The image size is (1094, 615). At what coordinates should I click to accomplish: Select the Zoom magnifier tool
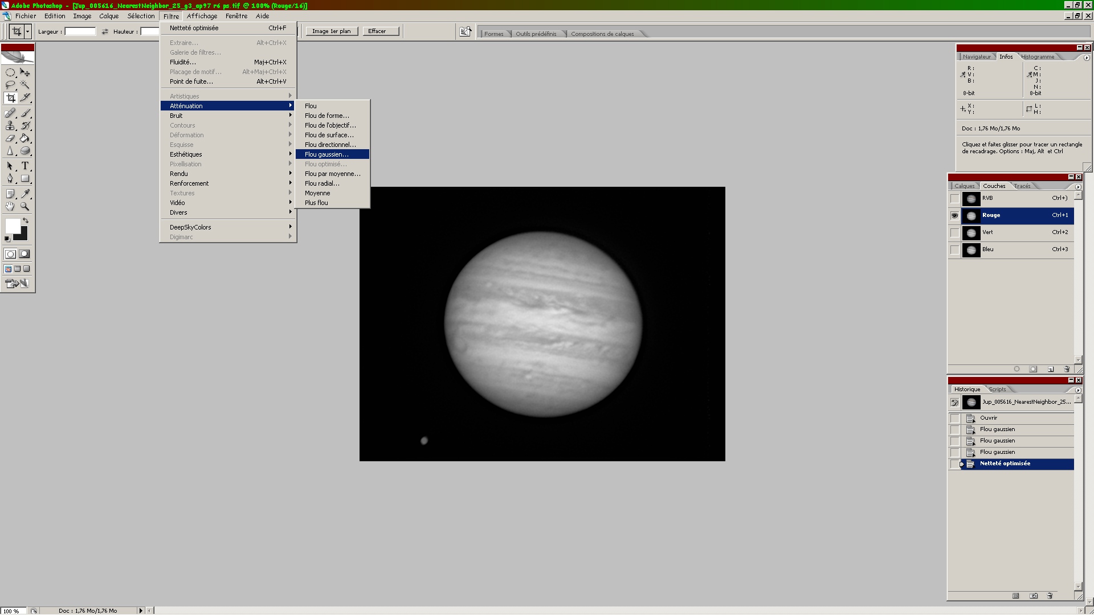[x=25, y=207]
